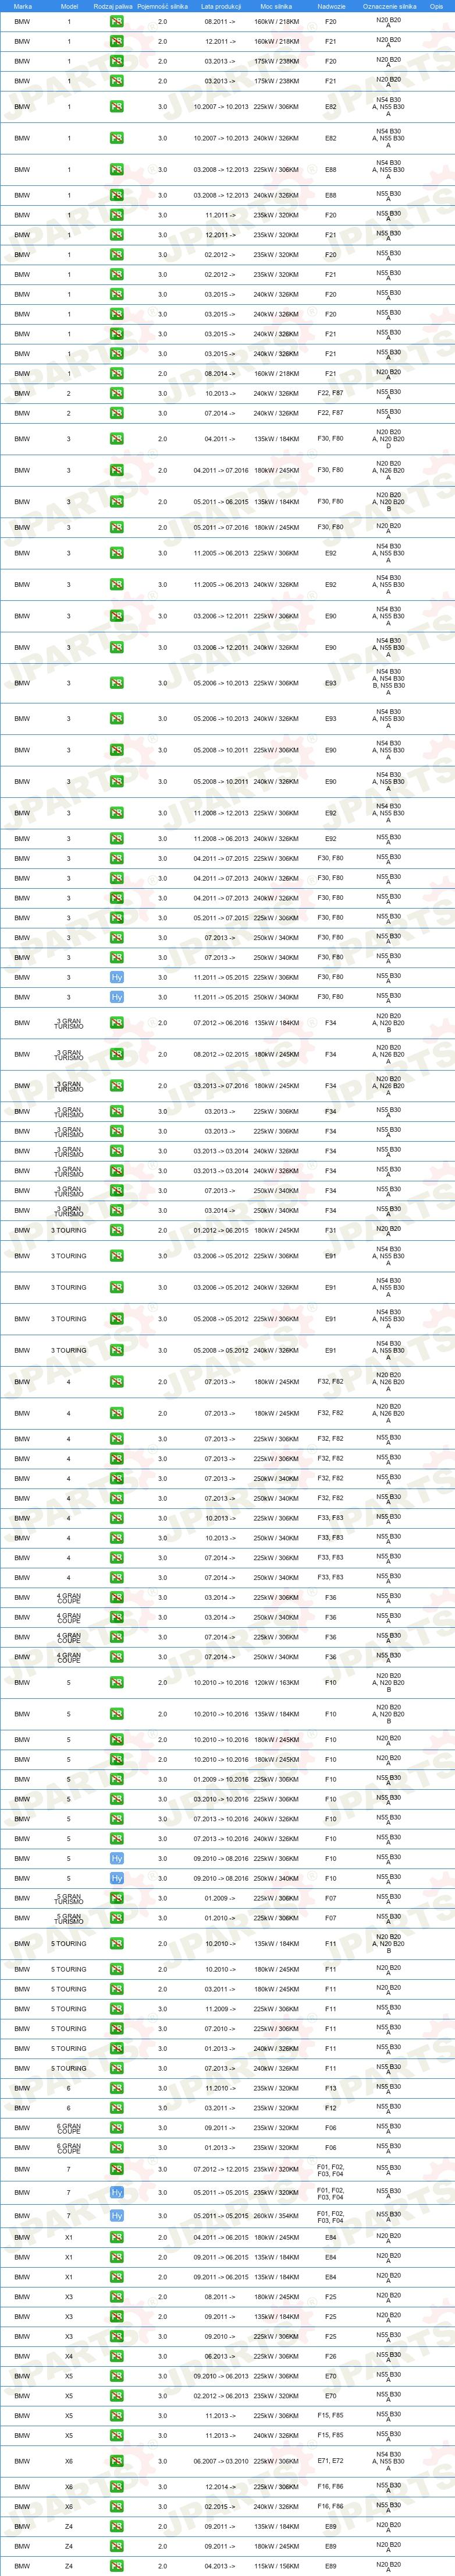Click the petrol icon in the 1-series 08.2014 F21 row
Screen dimensions: 455x2576
click(117, 373)
